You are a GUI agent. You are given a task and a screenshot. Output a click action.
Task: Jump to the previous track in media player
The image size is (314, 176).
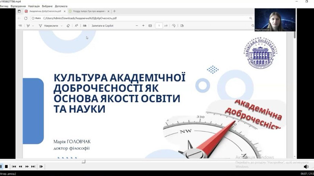[x=14, y=166]
